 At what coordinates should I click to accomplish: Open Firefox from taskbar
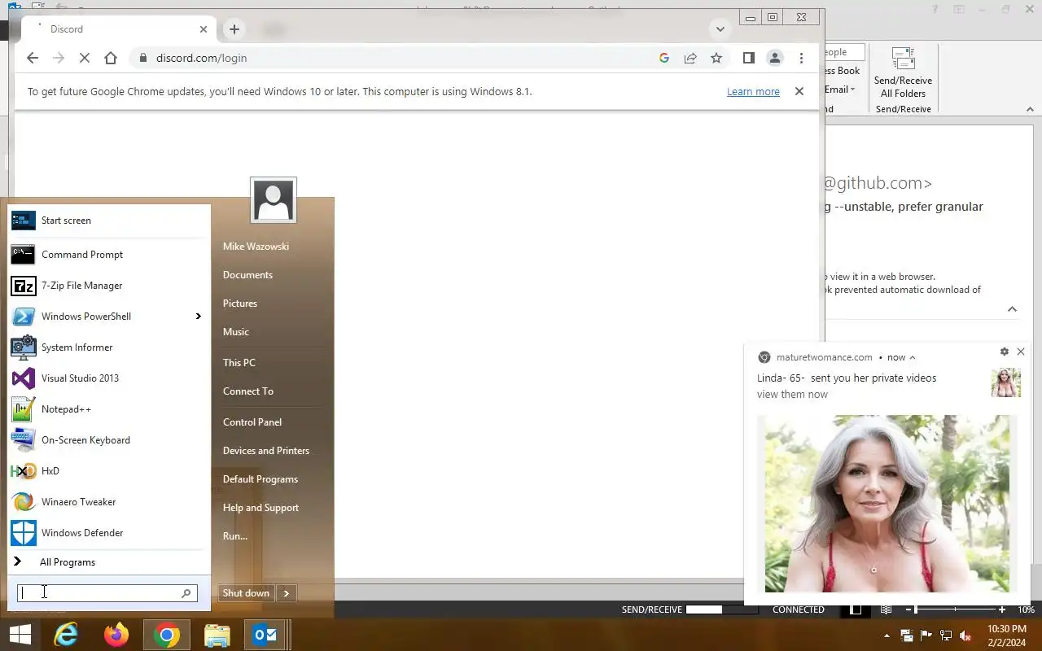click(x=116, y=635)
